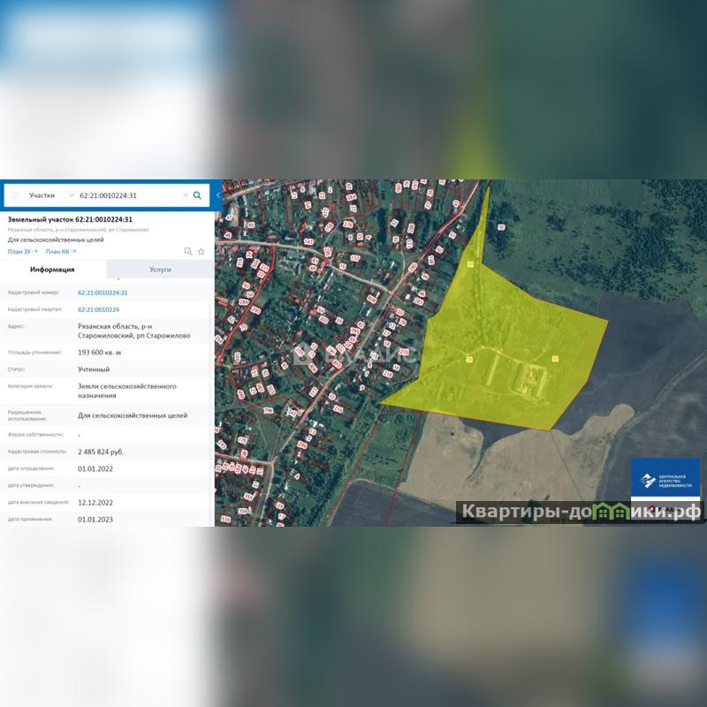Screen dimensions: 707x707
Task: Open cadastral quarter link 62:21:0010224
Action: coord(98,309)
